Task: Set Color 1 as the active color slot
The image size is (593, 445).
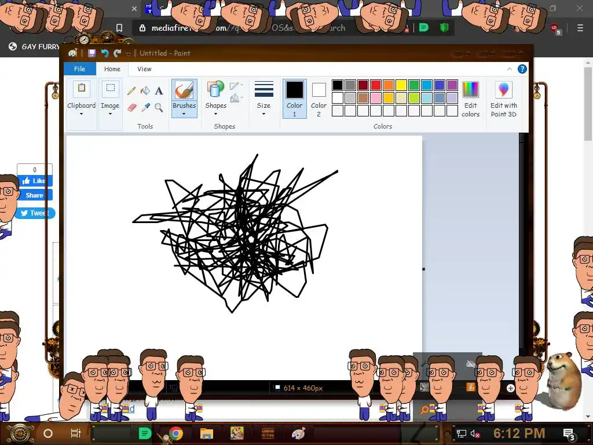Action: point(294,99)
